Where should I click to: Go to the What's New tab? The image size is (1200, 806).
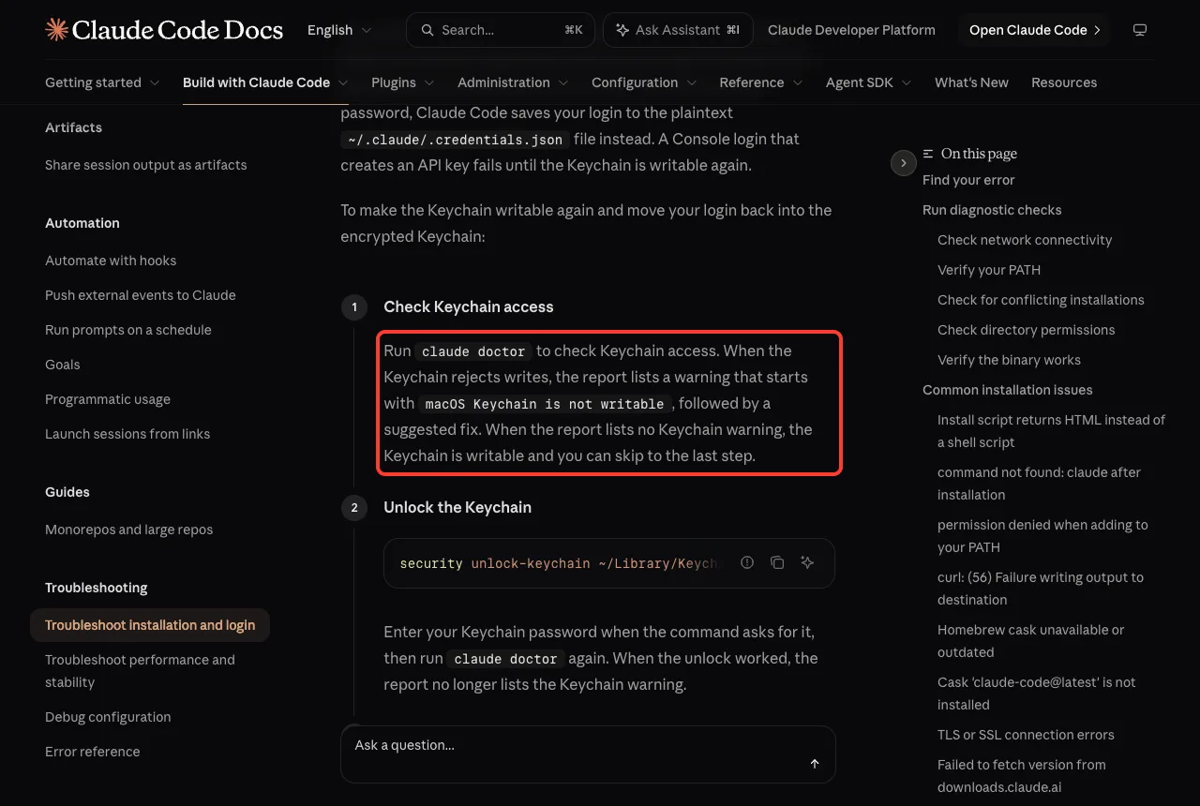[x=971, y=82]
